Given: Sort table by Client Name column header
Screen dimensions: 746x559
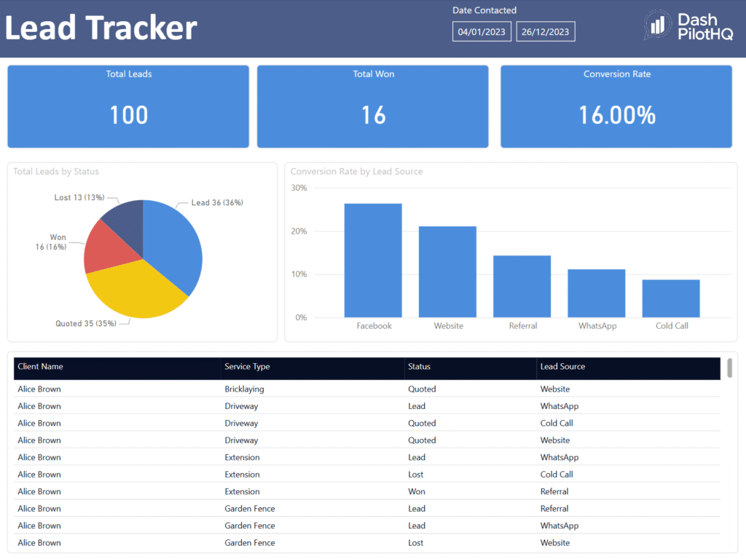Looking at the screenshot, I should 40,367.
